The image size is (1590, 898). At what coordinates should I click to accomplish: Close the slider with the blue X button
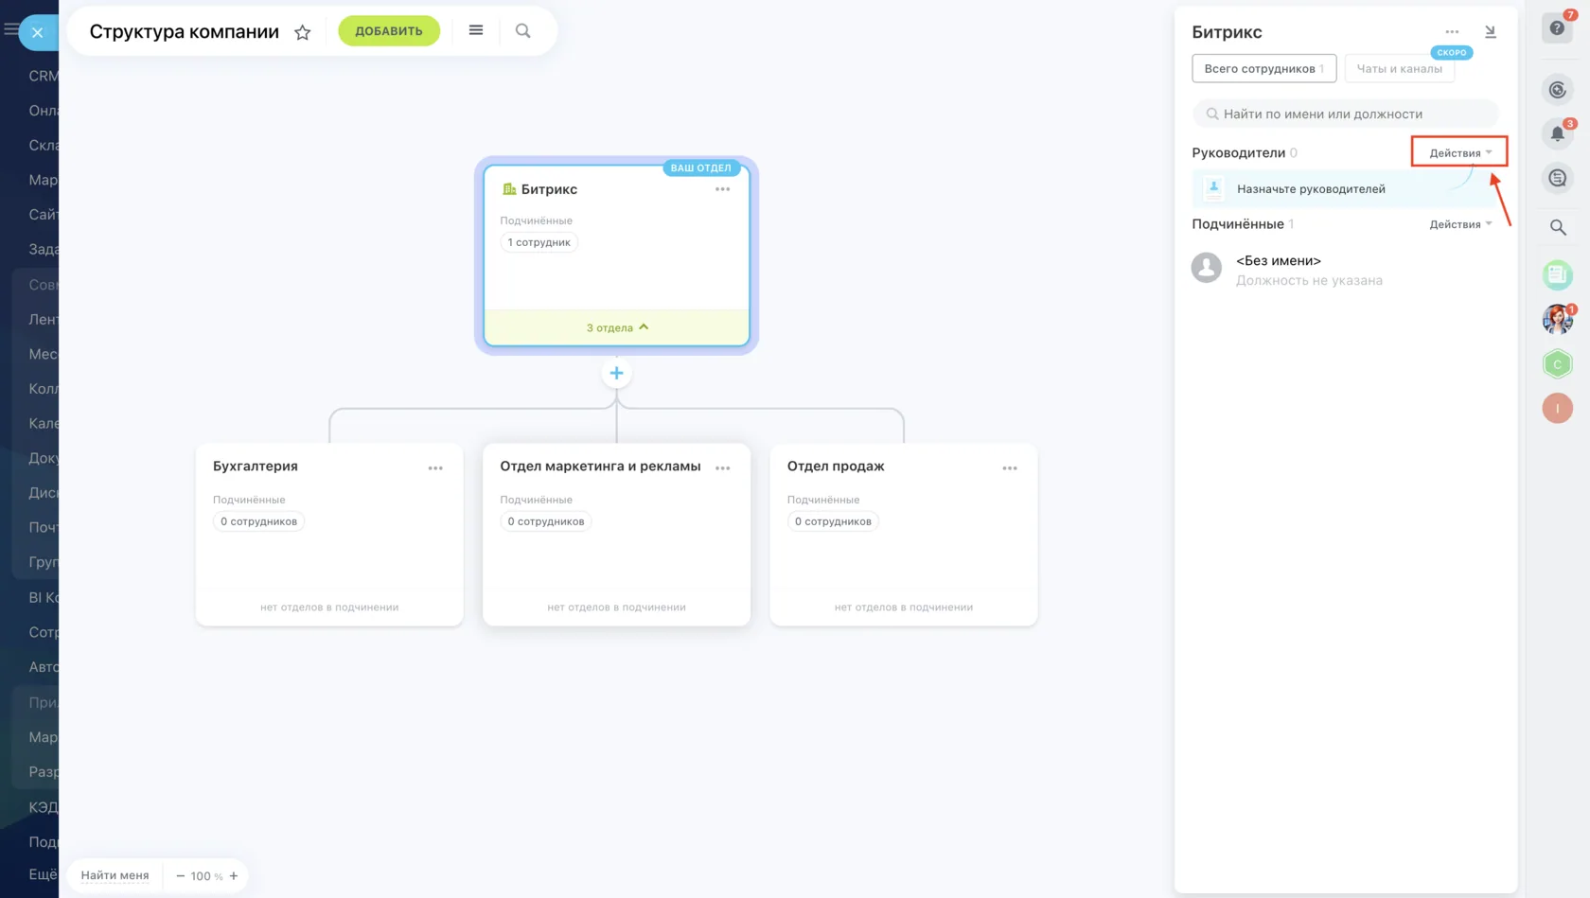[x=38, y=32]
